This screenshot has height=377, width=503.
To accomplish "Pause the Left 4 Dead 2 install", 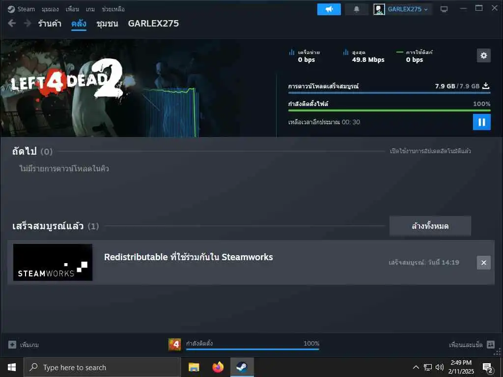I will pos(481,122).
